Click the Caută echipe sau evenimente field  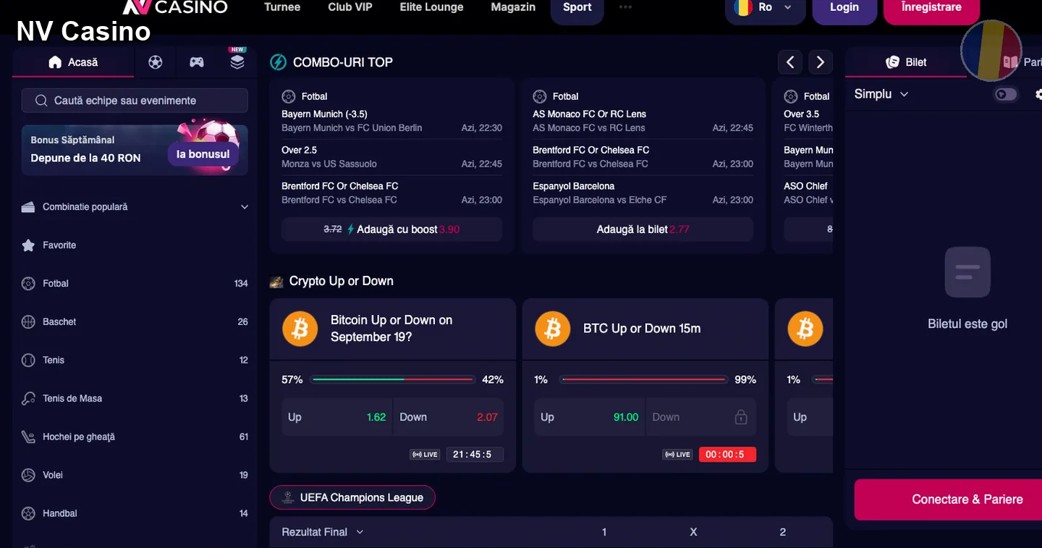pyautogui.click(x=135, y=101)
